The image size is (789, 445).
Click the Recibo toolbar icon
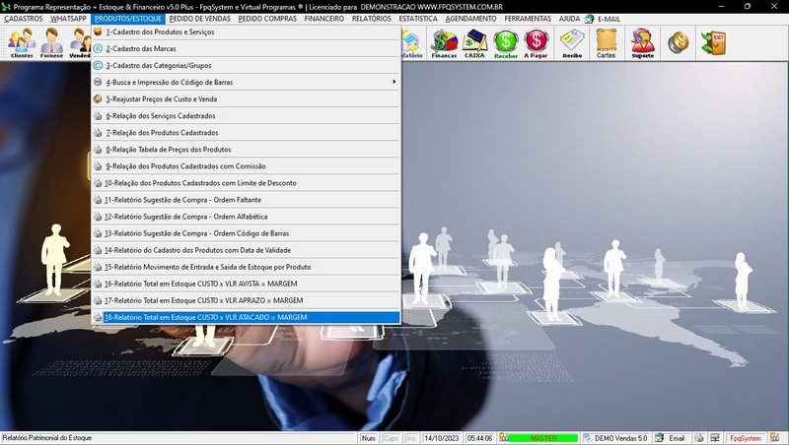click(x=572, y=43)
